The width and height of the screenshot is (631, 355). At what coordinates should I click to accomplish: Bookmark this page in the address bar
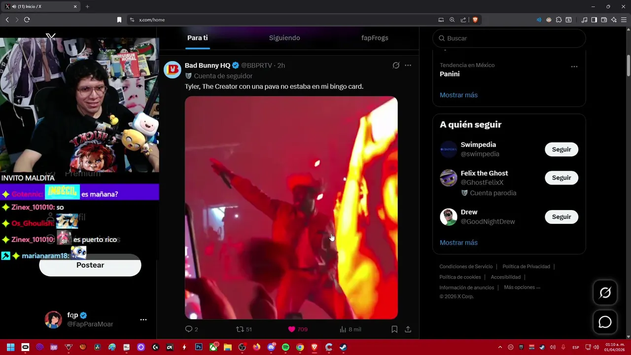point(119,20)
